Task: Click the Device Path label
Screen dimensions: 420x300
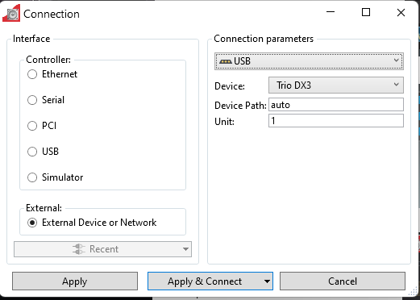Action: tap(240, 106)
